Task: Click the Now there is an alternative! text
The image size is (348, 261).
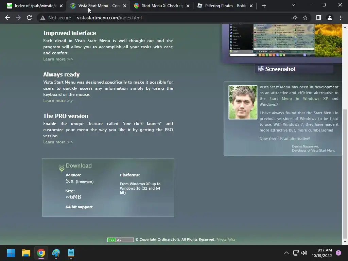Action: point(285,139)
